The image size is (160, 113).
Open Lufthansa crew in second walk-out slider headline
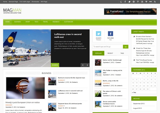pyautogui.click(x=68, y=36)
